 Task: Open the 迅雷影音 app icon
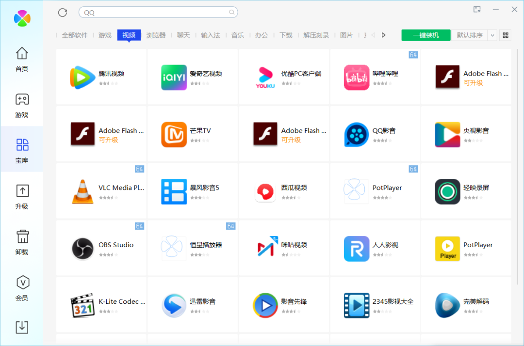click(174, 305)
